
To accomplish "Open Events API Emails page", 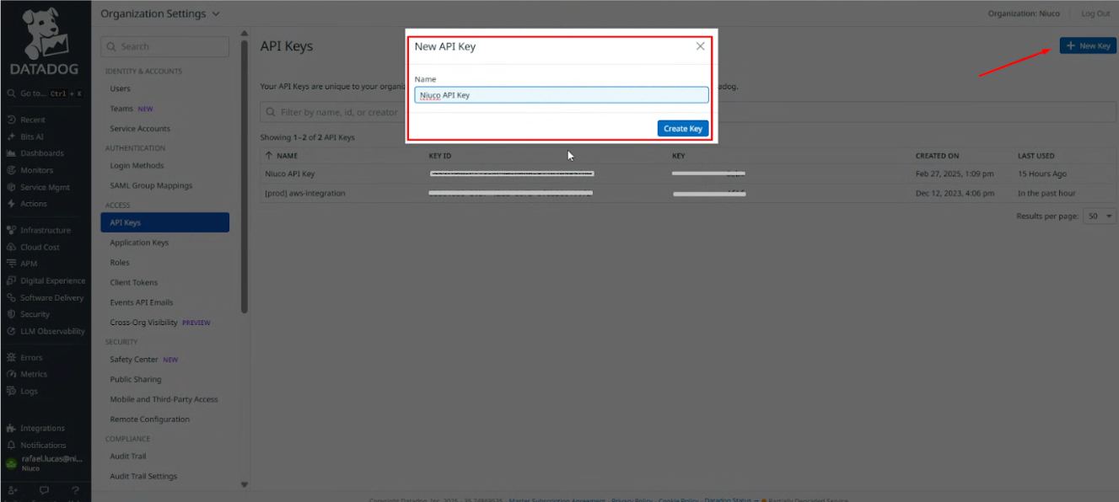I will 141,302.
